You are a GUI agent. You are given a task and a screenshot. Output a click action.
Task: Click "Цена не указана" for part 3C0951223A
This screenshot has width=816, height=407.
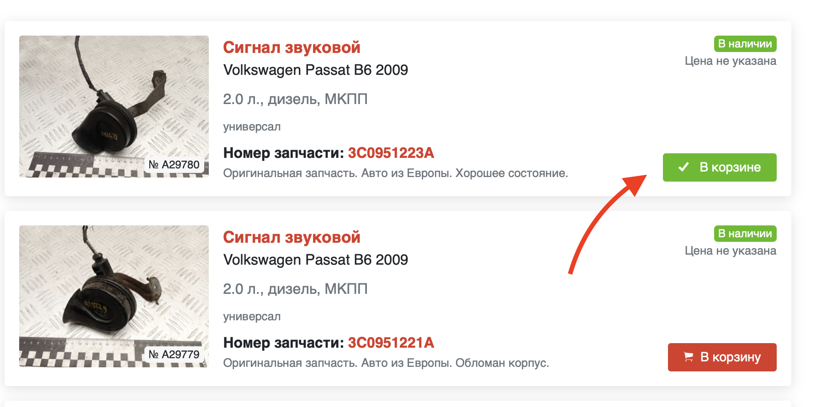730,61
